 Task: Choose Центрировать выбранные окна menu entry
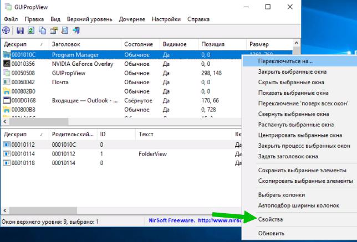299,135
